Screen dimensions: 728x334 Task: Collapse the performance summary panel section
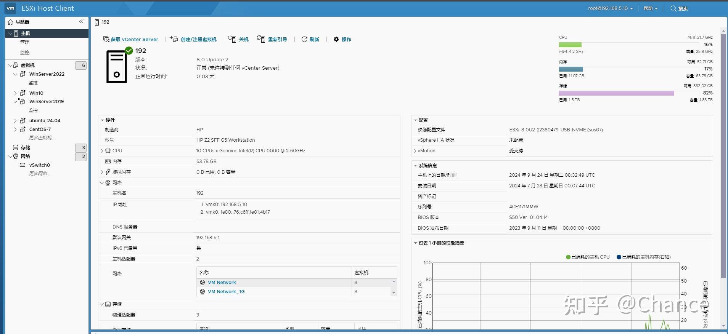pyautogui.click(x=415, y=243)
